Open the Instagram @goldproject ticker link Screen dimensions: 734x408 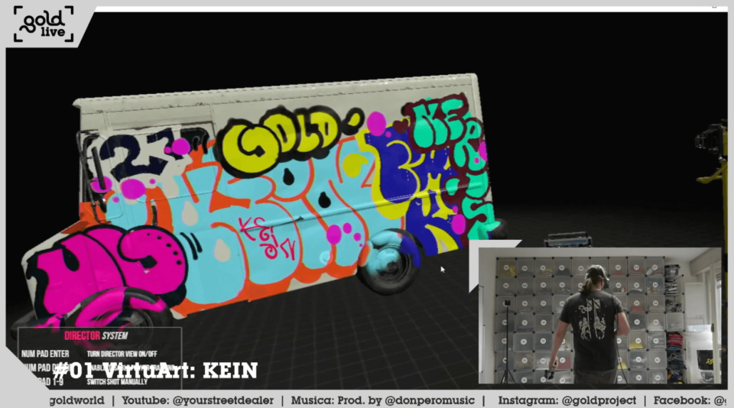(566, 400)
